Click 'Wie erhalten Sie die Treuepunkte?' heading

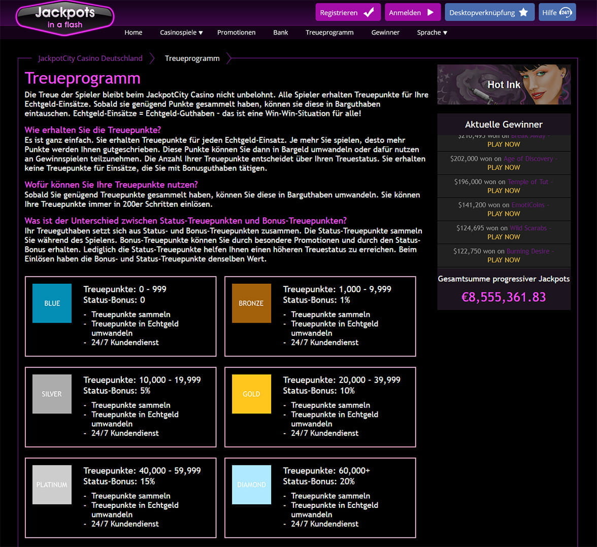tap(93, 130)
